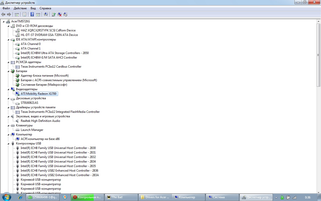The height and width of the screenshot is (201, 321).
Task: Toggle the console tree pane toolbar icon
Action: pos(17,14)
